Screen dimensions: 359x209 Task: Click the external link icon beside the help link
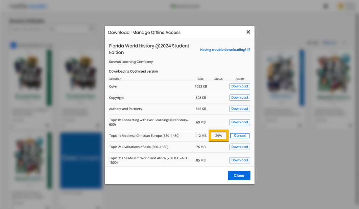(x=249, y=50)
